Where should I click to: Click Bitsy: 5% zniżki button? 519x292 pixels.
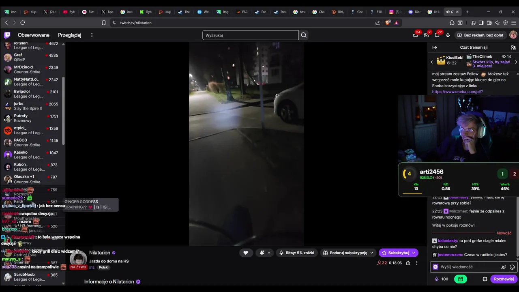tap(296, 253)
